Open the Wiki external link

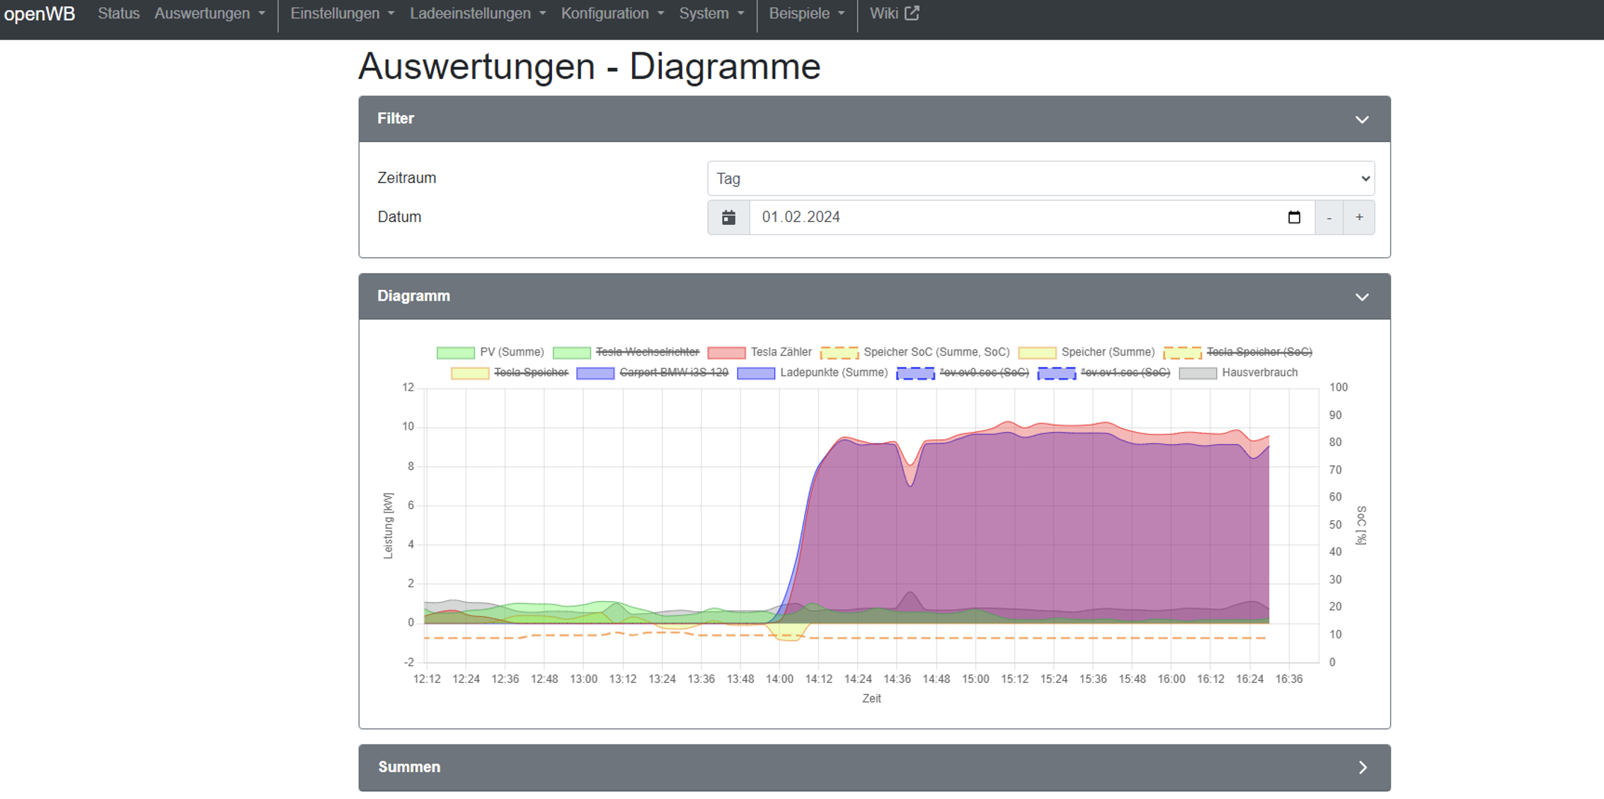893,13
